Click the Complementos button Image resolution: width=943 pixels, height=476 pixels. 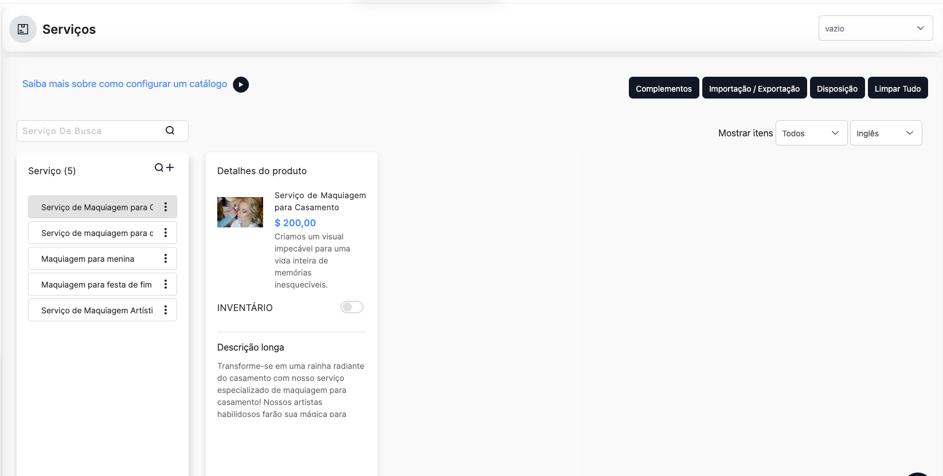click(x=664, y=88)
